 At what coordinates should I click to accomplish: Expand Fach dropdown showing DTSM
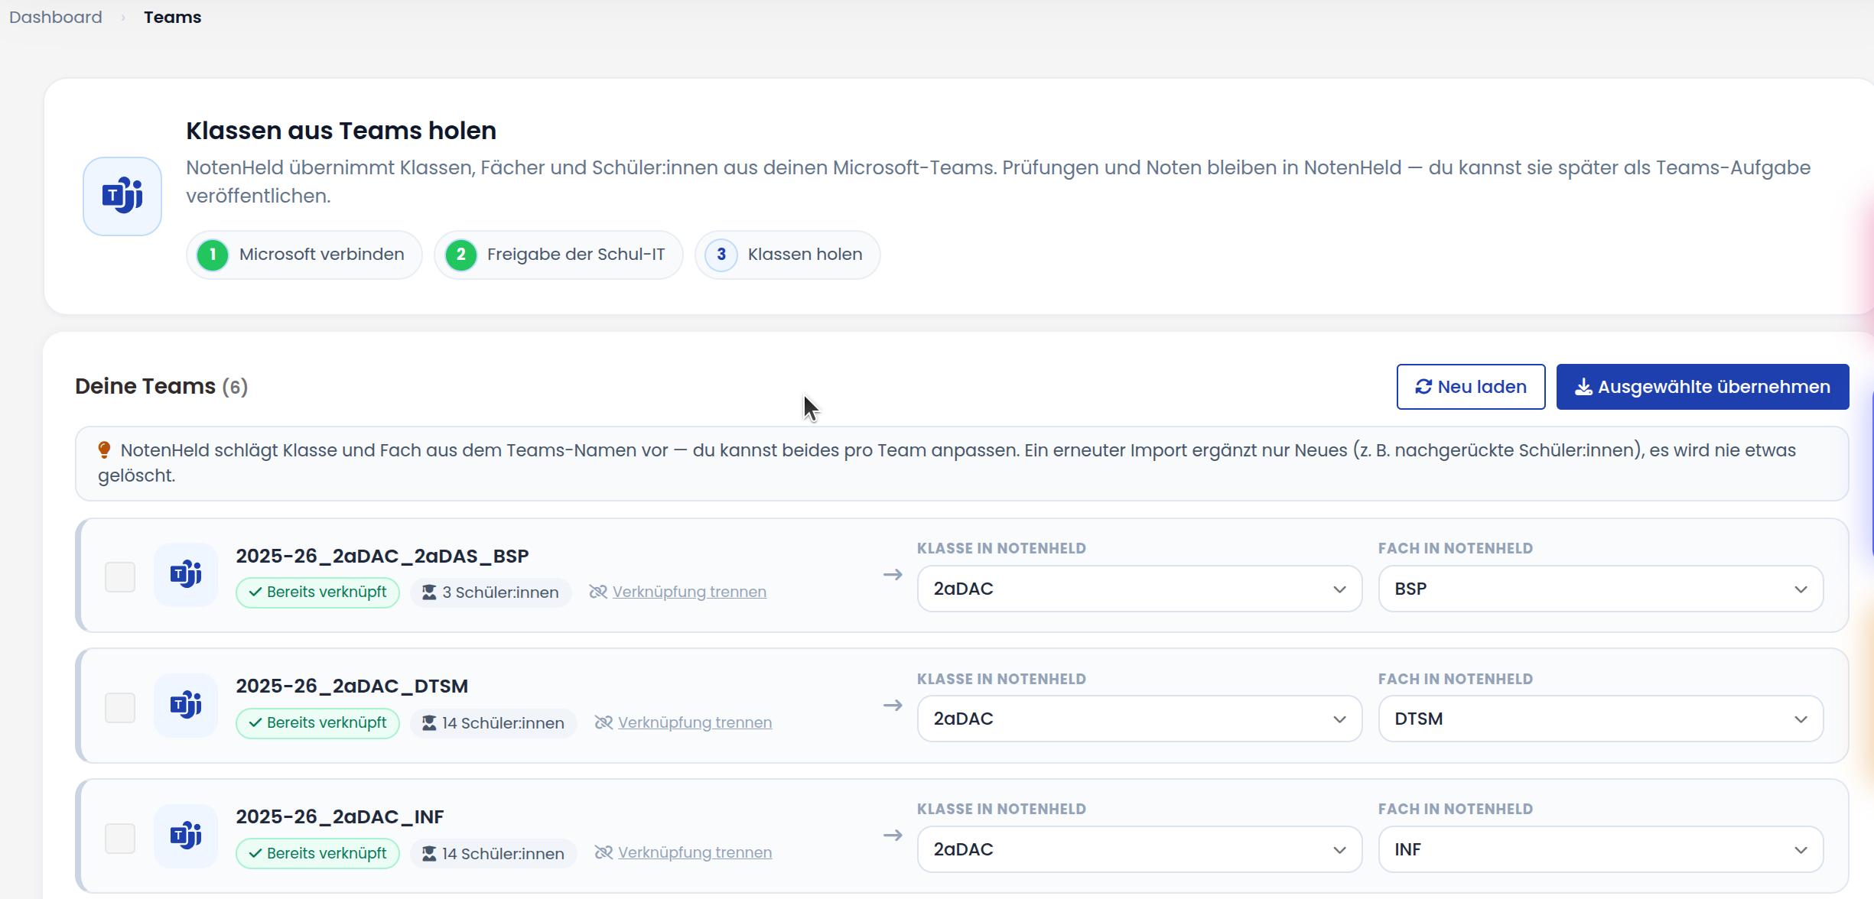[1601, 719]
